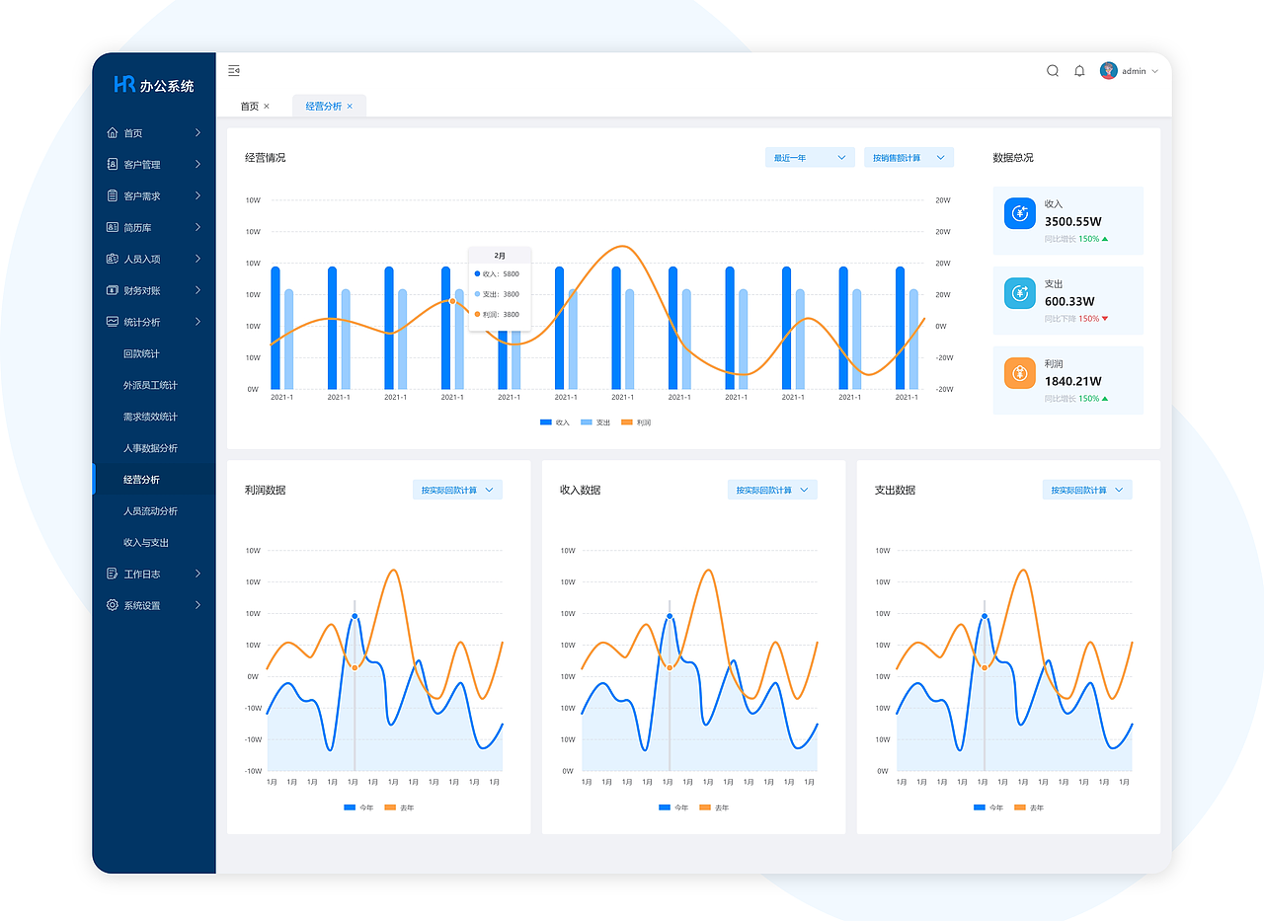
Task: Open 人员流动分析 in the sidebar
Action: pyautogui.click(x=150, y=511)
